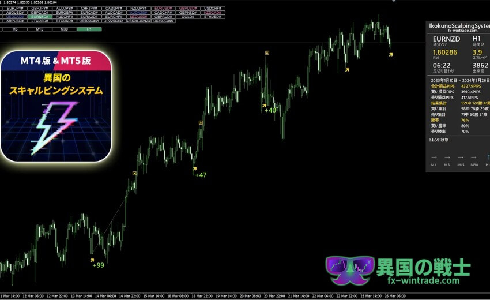The width and height of the screenshot is (490, 300).
Task: Choose the GBPAUD# symbol button
Action: [164, 17]
